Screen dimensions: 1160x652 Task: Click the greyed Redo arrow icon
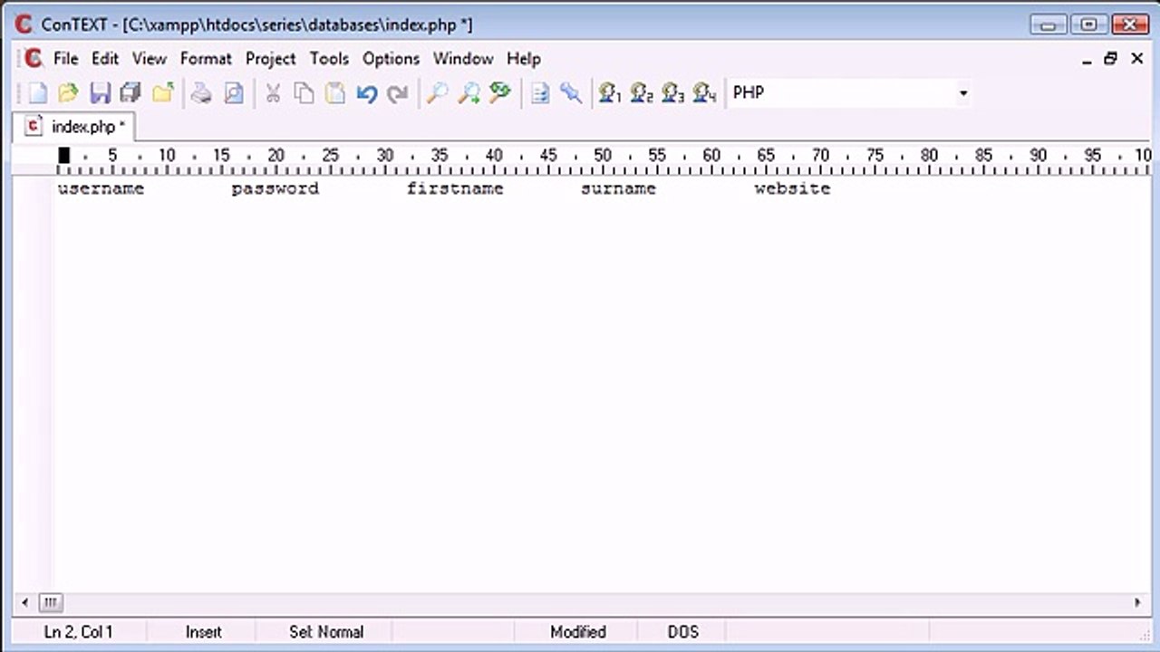[x=397, y=92]
